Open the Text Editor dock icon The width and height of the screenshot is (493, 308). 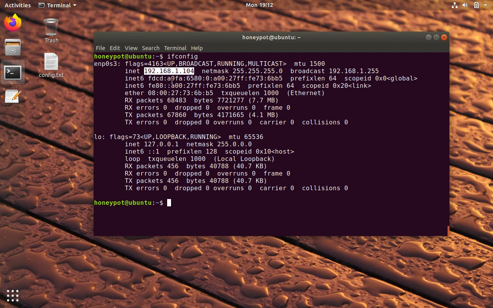coord(13,96)
